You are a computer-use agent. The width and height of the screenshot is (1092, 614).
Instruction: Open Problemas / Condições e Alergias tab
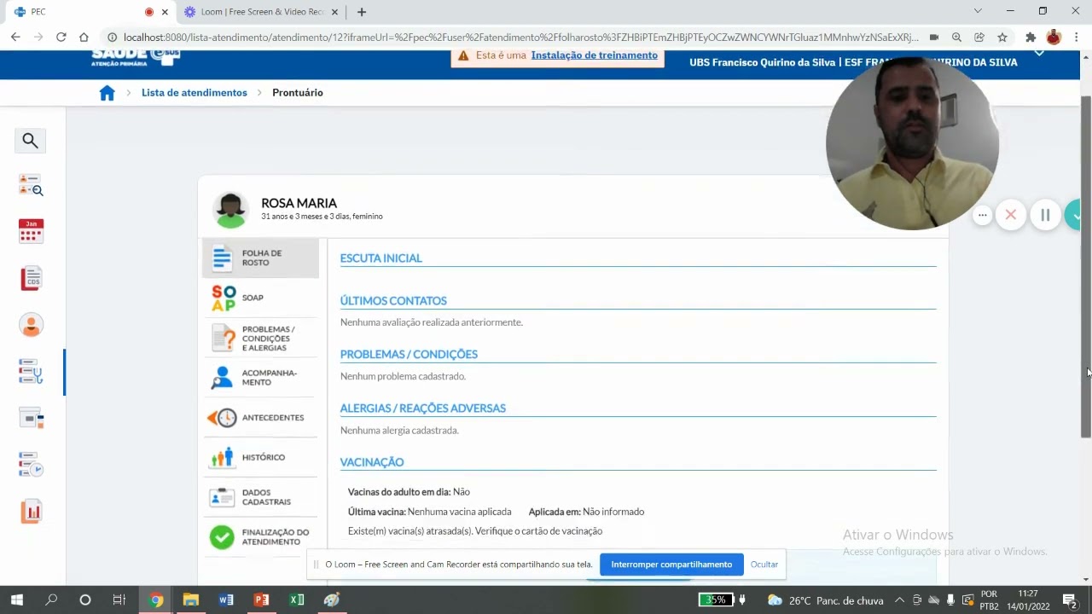coord(260,339)
